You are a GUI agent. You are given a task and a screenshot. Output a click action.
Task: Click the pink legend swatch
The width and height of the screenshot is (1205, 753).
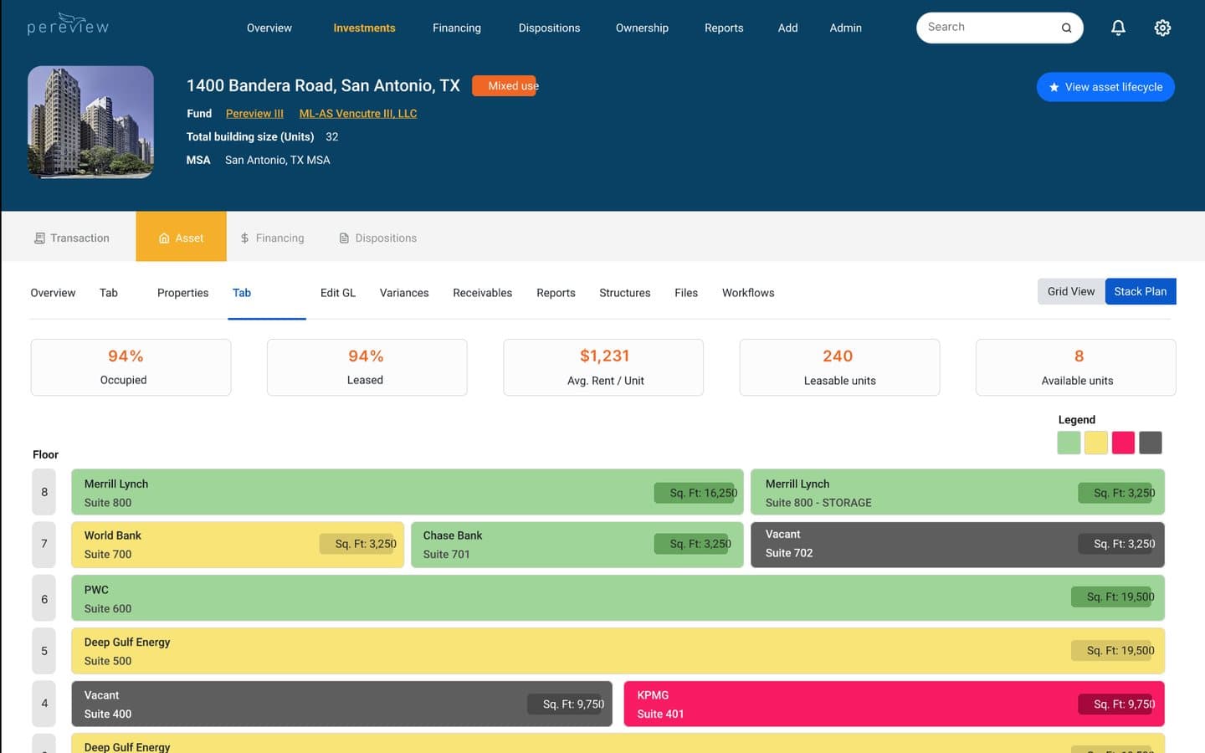click(1123, 443)
